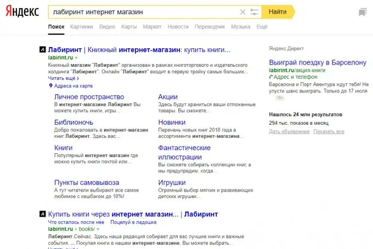The height and width of the screenshot is (249, 373).
Task: Switch to the Новости tab
Action: (x=178, y=27)
